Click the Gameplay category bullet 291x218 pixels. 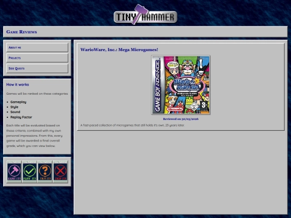(x=18, y=102)
